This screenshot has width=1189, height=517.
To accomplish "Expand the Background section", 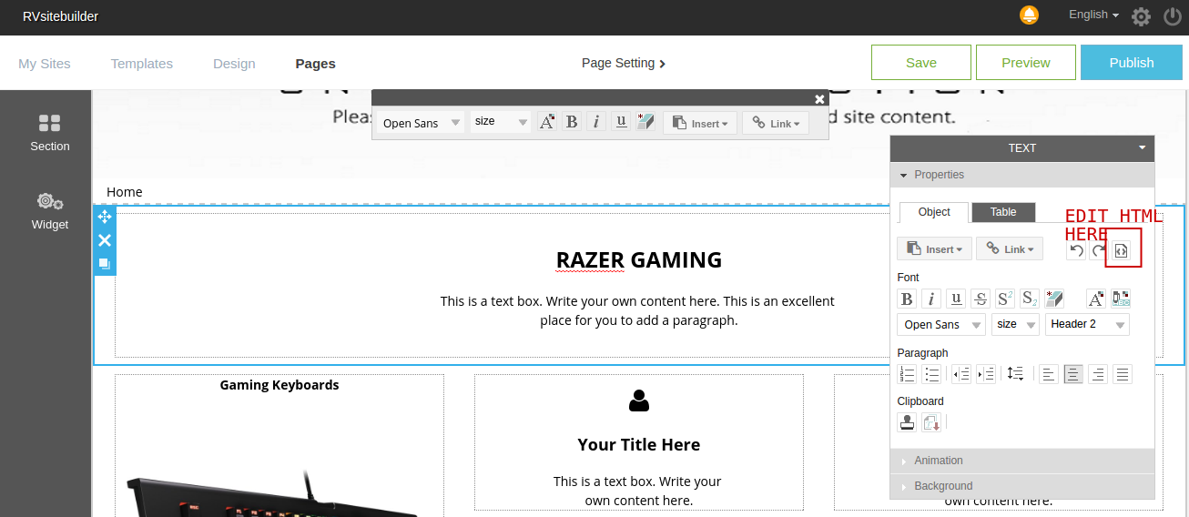I will point(1021,486).
